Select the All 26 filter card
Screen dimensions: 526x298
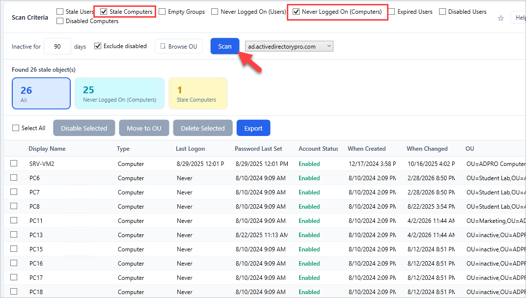pyautogui.click(x=41, y=93)
